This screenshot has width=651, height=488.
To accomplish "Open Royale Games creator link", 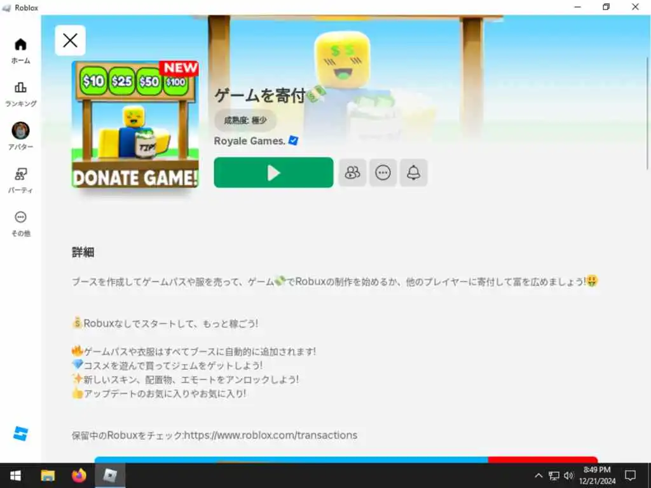I will point(249,141).
